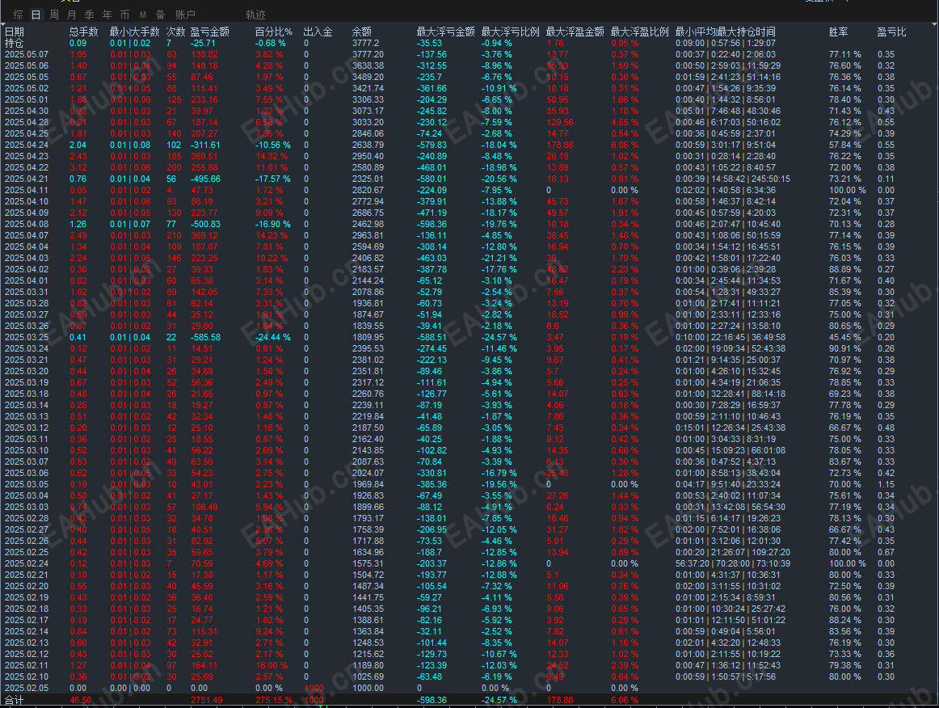Click the win rate 45.45 %
The width and height of the screenshot is (939, 708).
click(845, 337)
